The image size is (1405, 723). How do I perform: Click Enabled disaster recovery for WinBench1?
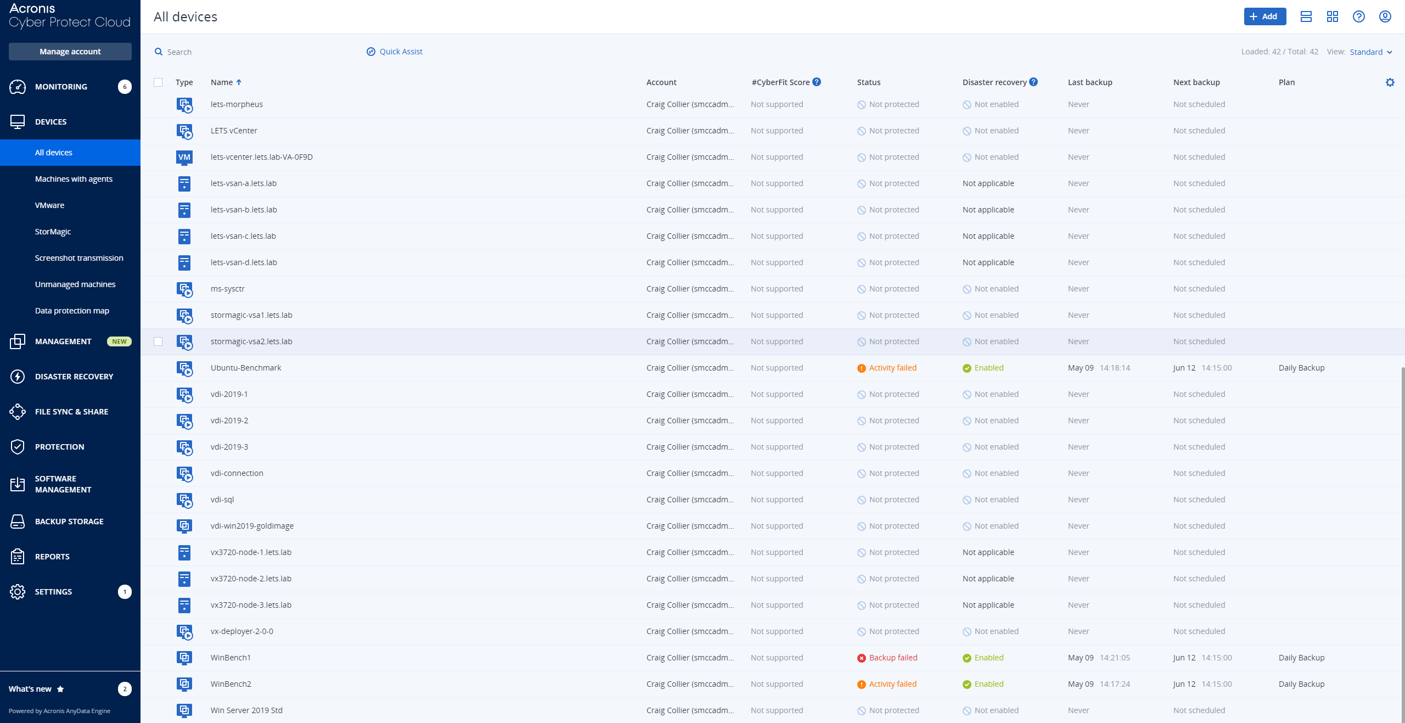[x=983, y=658]
